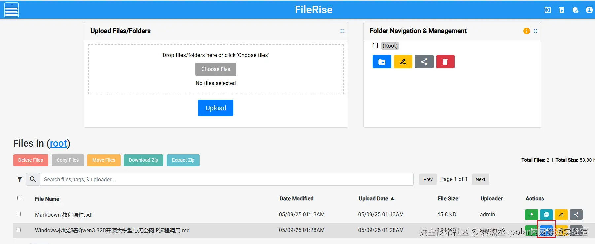Image resolution: width=595 pixels, height=244 pixels.
Task: Click the Move Files button
Action: tap(104, 160)
